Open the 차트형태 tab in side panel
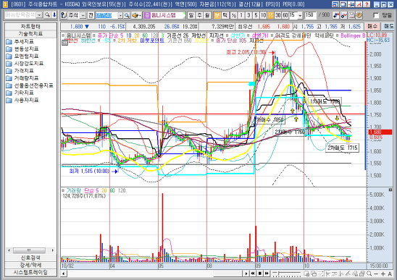The width and height of the screenshot is (397, 280). (x=30, y=26)
